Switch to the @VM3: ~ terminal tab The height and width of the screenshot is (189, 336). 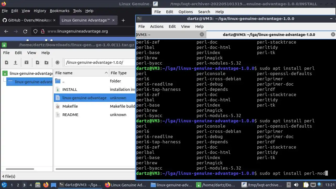(171, 34)
